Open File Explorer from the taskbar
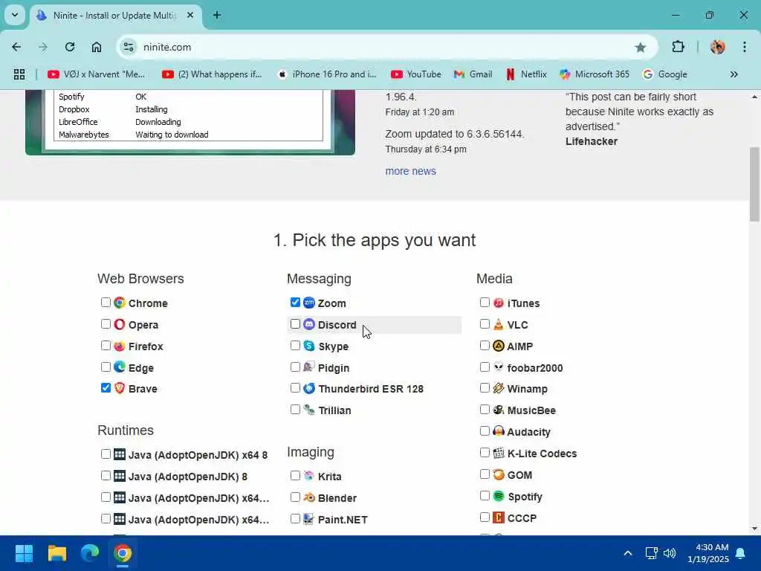 point(57,553)
